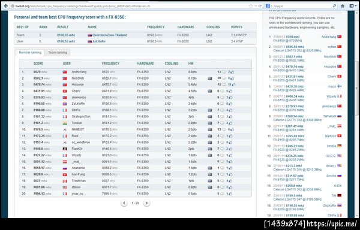The height and width of the screenshot is (230, 360).
Task: Bookmark this page with the star icon
Action: pos(251,6)
